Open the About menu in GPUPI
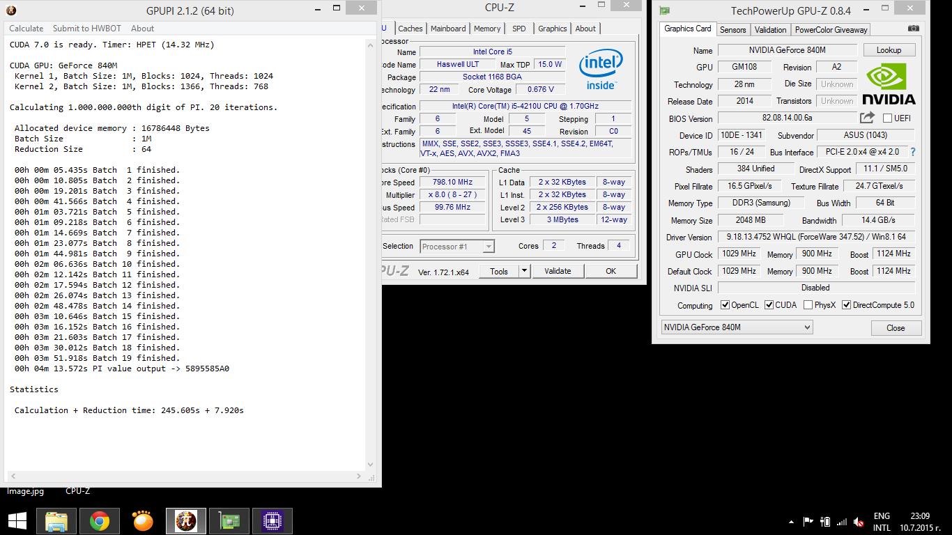 point(142,29)
